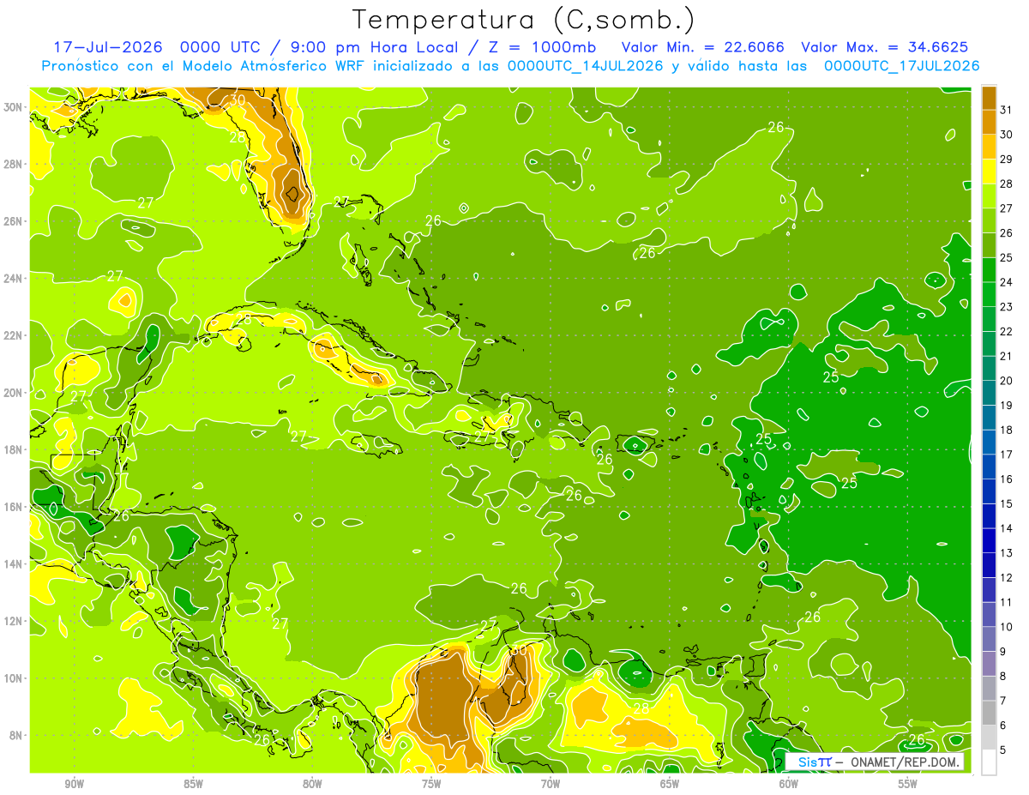Click the title 'Temperatura (C,somb.)'

523,19
